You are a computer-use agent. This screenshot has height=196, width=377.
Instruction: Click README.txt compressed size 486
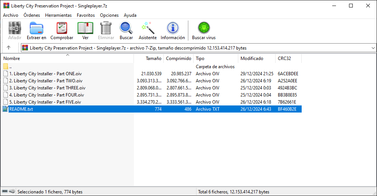coord(188,109)
